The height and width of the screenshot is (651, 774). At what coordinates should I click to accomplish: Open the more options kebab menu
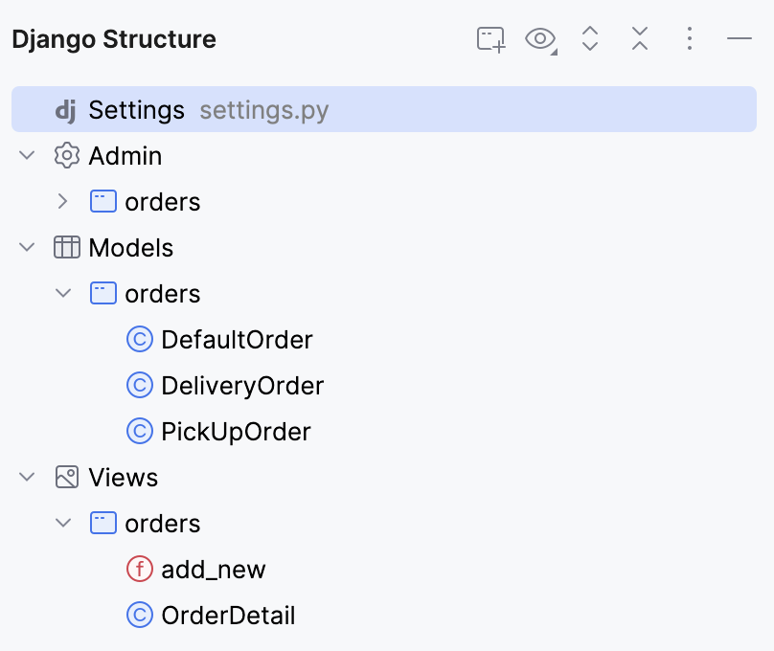689,39
